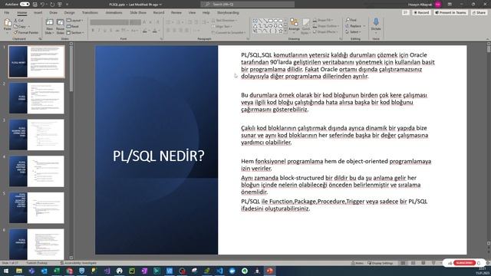This screenshot has width=491, height=276.
Task: Open the Comments pane button
Action: click(x=406, y=12)
